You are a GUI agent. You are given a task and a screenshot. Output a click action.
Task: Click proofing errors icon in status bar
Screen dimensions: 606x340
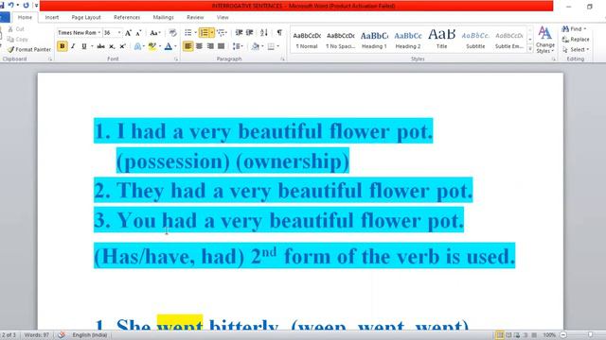tap(61, 335)
